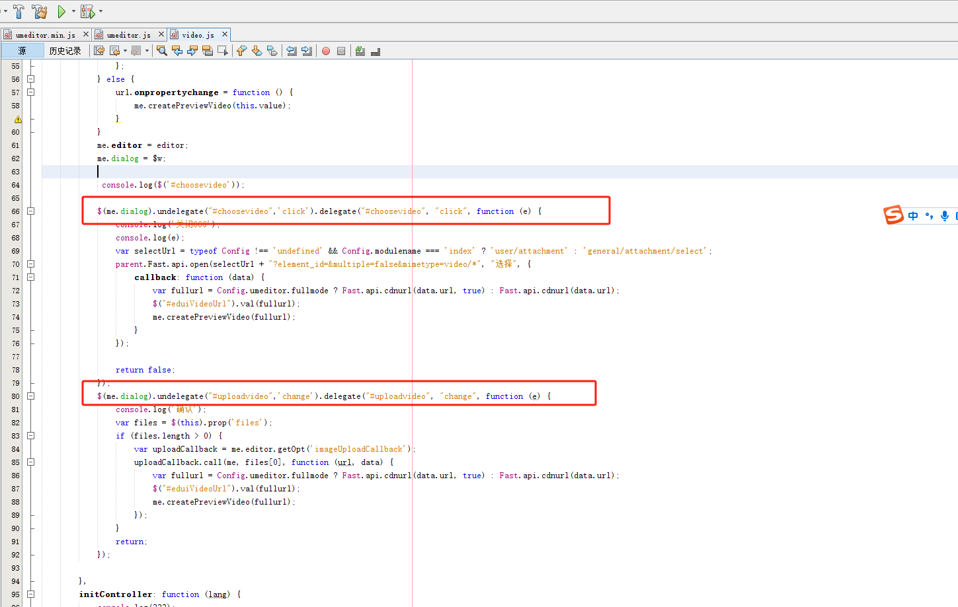
Task: Click 'onpropertychange' on line 57
Action: coord(177,92)
